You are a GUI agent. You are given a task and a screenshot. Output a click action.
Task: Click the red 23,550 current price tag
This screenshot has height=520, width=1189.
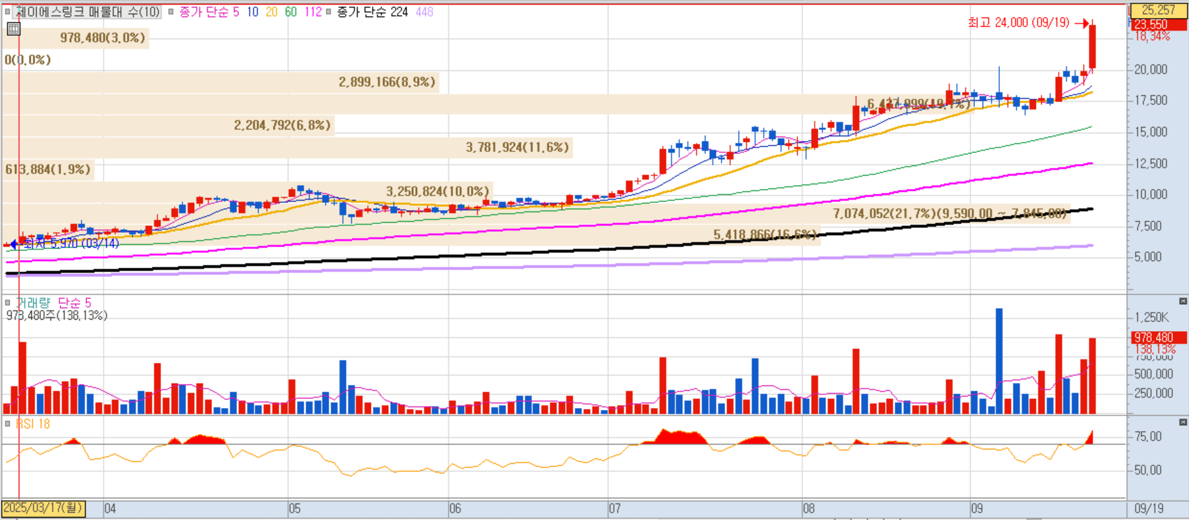[x=1158, y=24]
